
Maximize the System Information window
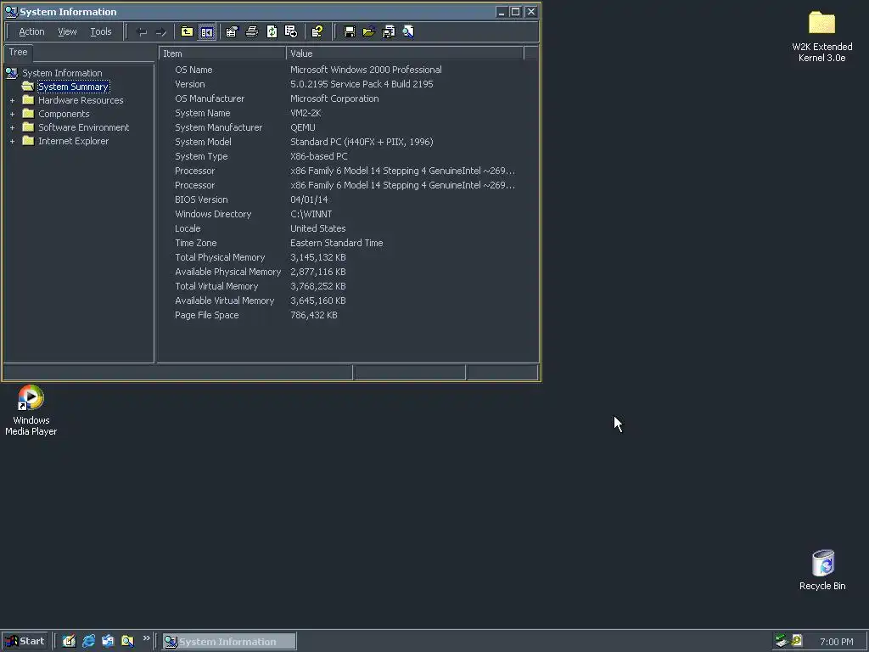[x=515, y=12]
